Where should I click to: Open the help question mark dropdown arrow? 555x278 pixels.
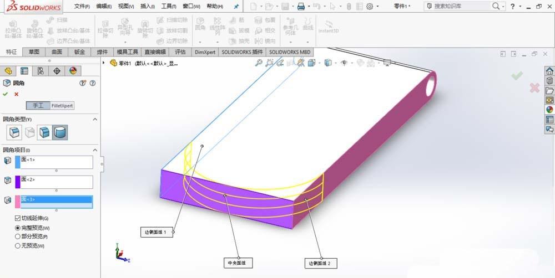point(521,6)
